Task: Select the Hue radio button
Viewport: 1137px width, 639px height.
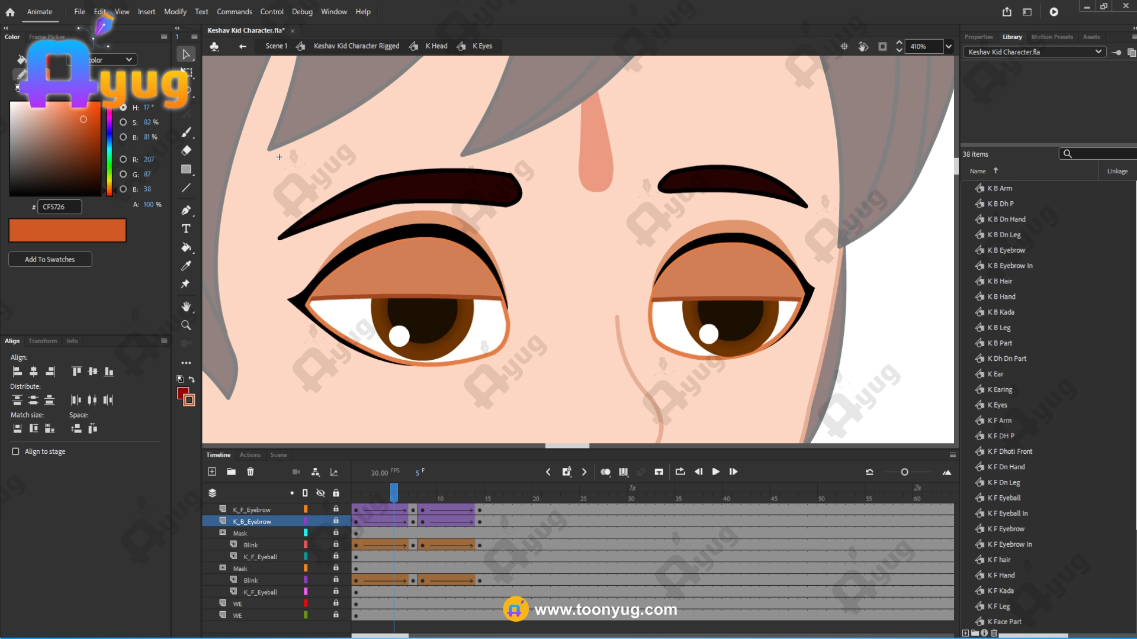Action: click(123, 107)
